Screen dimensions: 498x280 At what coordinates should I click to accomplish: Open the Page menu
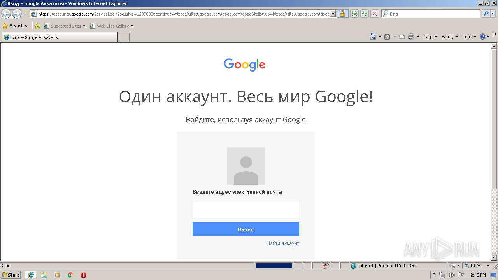pyautogui.click(x=430, y=37)
